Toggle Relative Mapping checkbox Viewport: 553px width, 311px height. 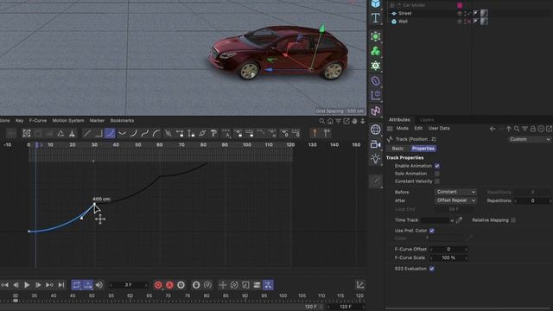(x=513, y=220)
